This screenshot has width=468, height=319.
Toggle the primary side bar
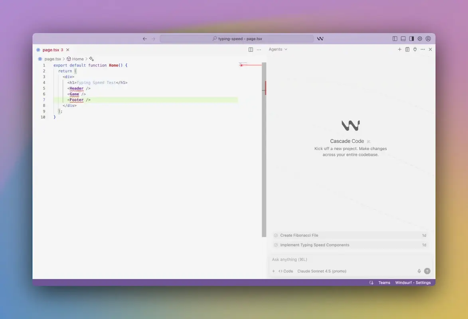395,39
